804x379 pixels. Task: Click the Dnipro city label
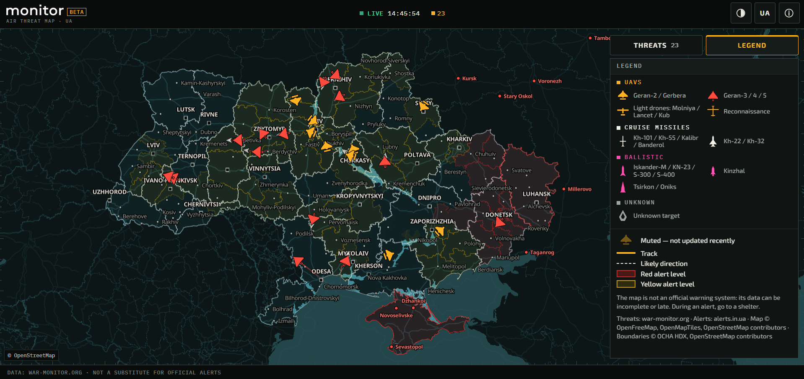pyautogui.click(x=429, y=198)
